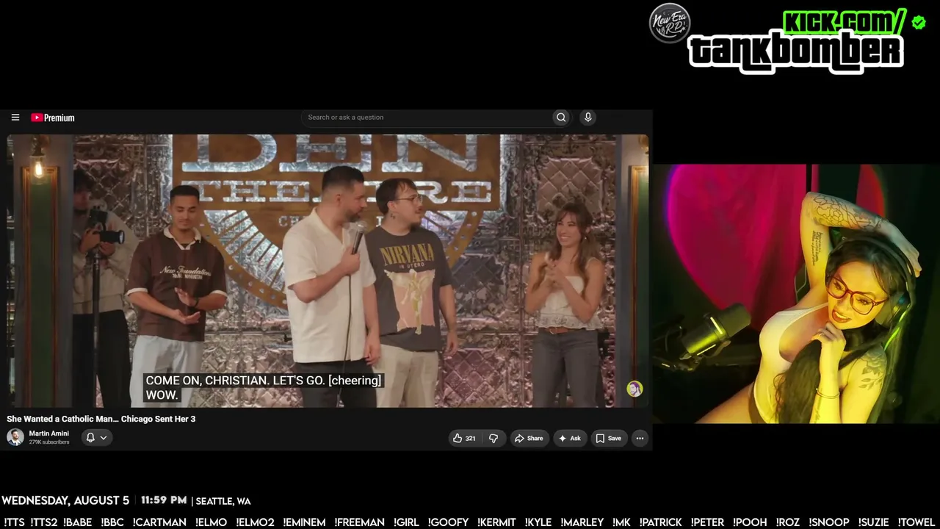Click the streamer webcam feed
This screenshot has width=940, height=529.
(796, 294)
